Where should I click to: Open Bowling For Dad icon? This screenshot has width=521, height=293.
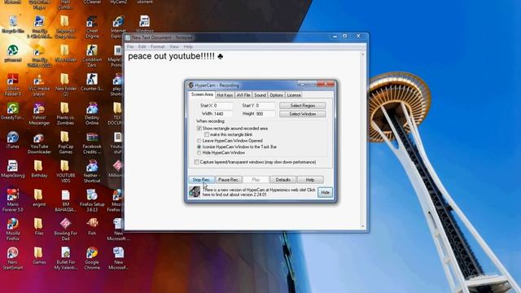[x=65, y=229]
